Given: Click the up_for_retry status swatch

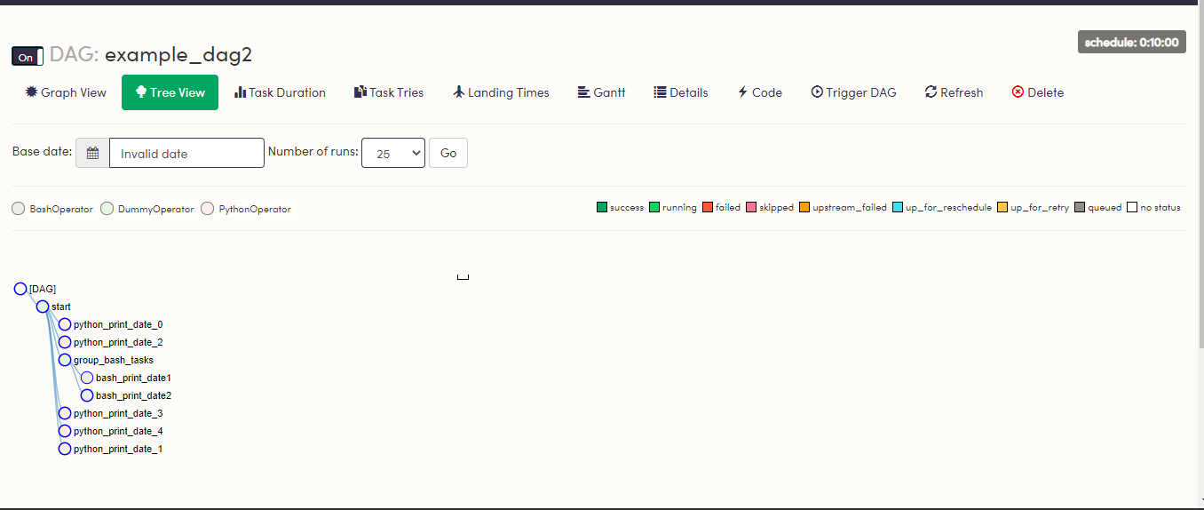Looking at the screenshot, I should [x=1002, y=207].
